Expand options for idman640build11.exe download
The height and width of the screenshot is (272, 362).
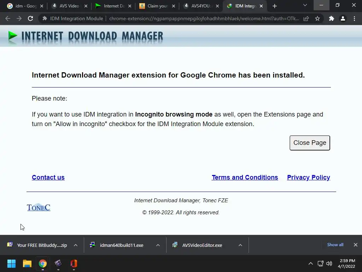coord(158,245)
